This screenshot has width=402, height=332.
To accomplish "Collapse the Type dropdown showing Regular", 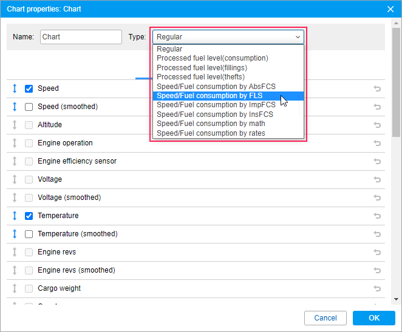I will coord(228,37).
